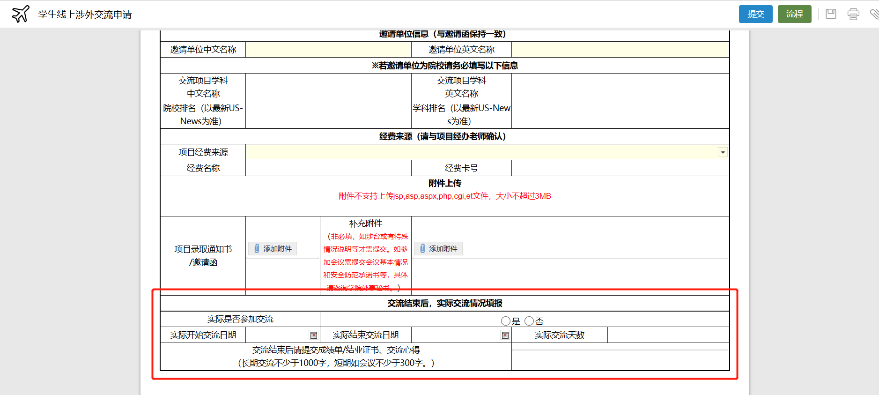Add attachment for 项目录取通知书/邀请函

[x=273, y=248]
